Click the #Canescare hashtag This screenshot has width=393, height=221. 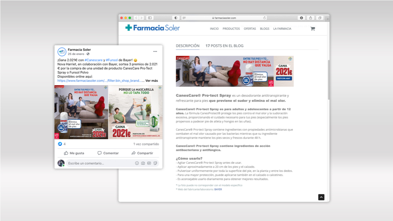94,60
